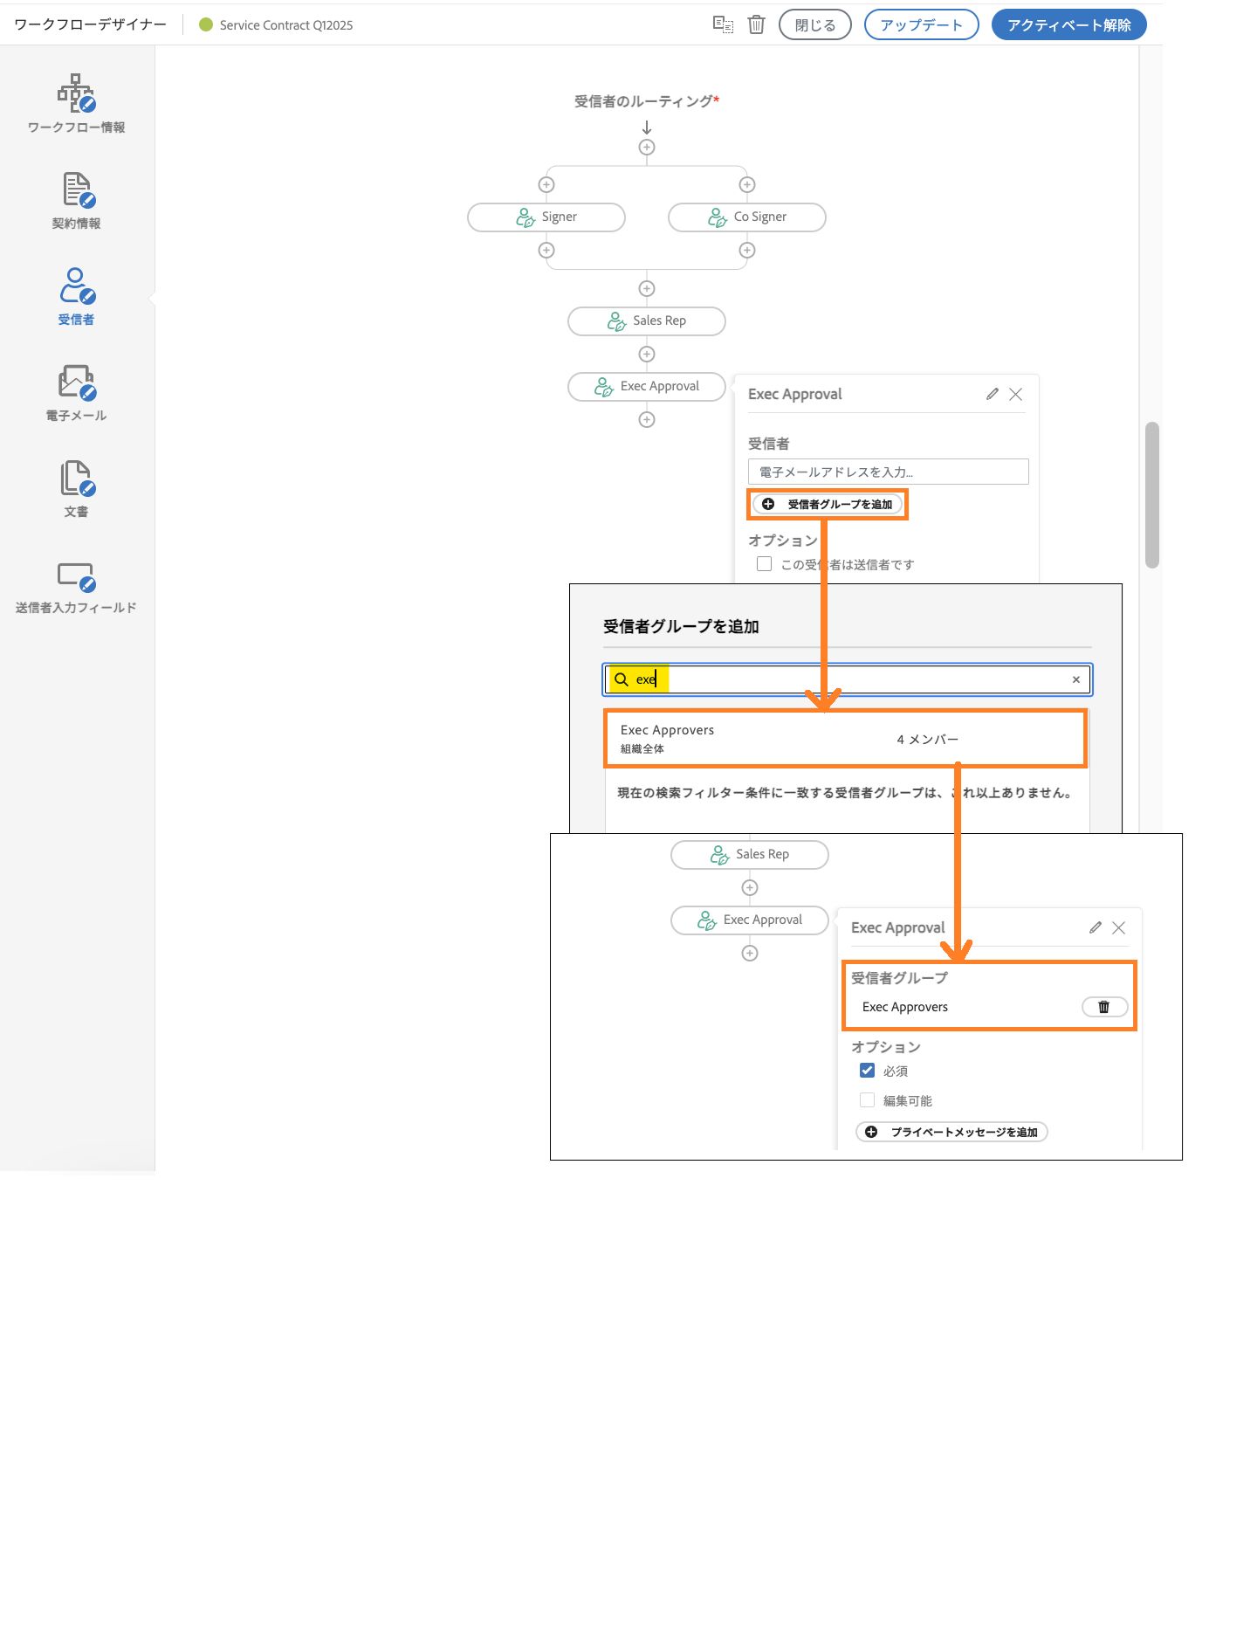Uncheck the 必須 checkbox
This screenshot has width=1257, height=1647.
(x=868, y=1071)
